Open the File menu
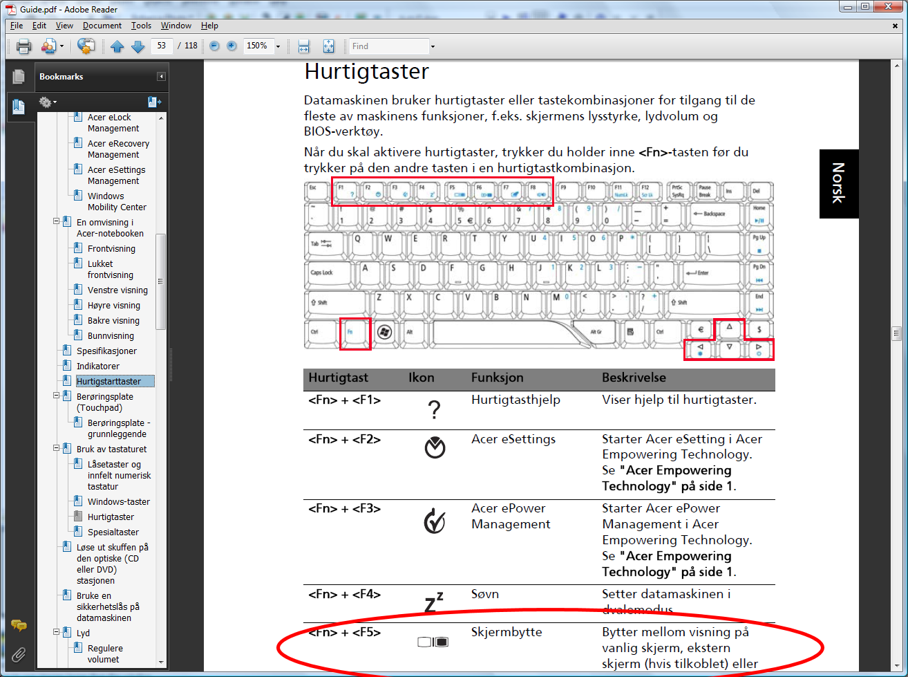908x677 pixels. click(17, 26)
